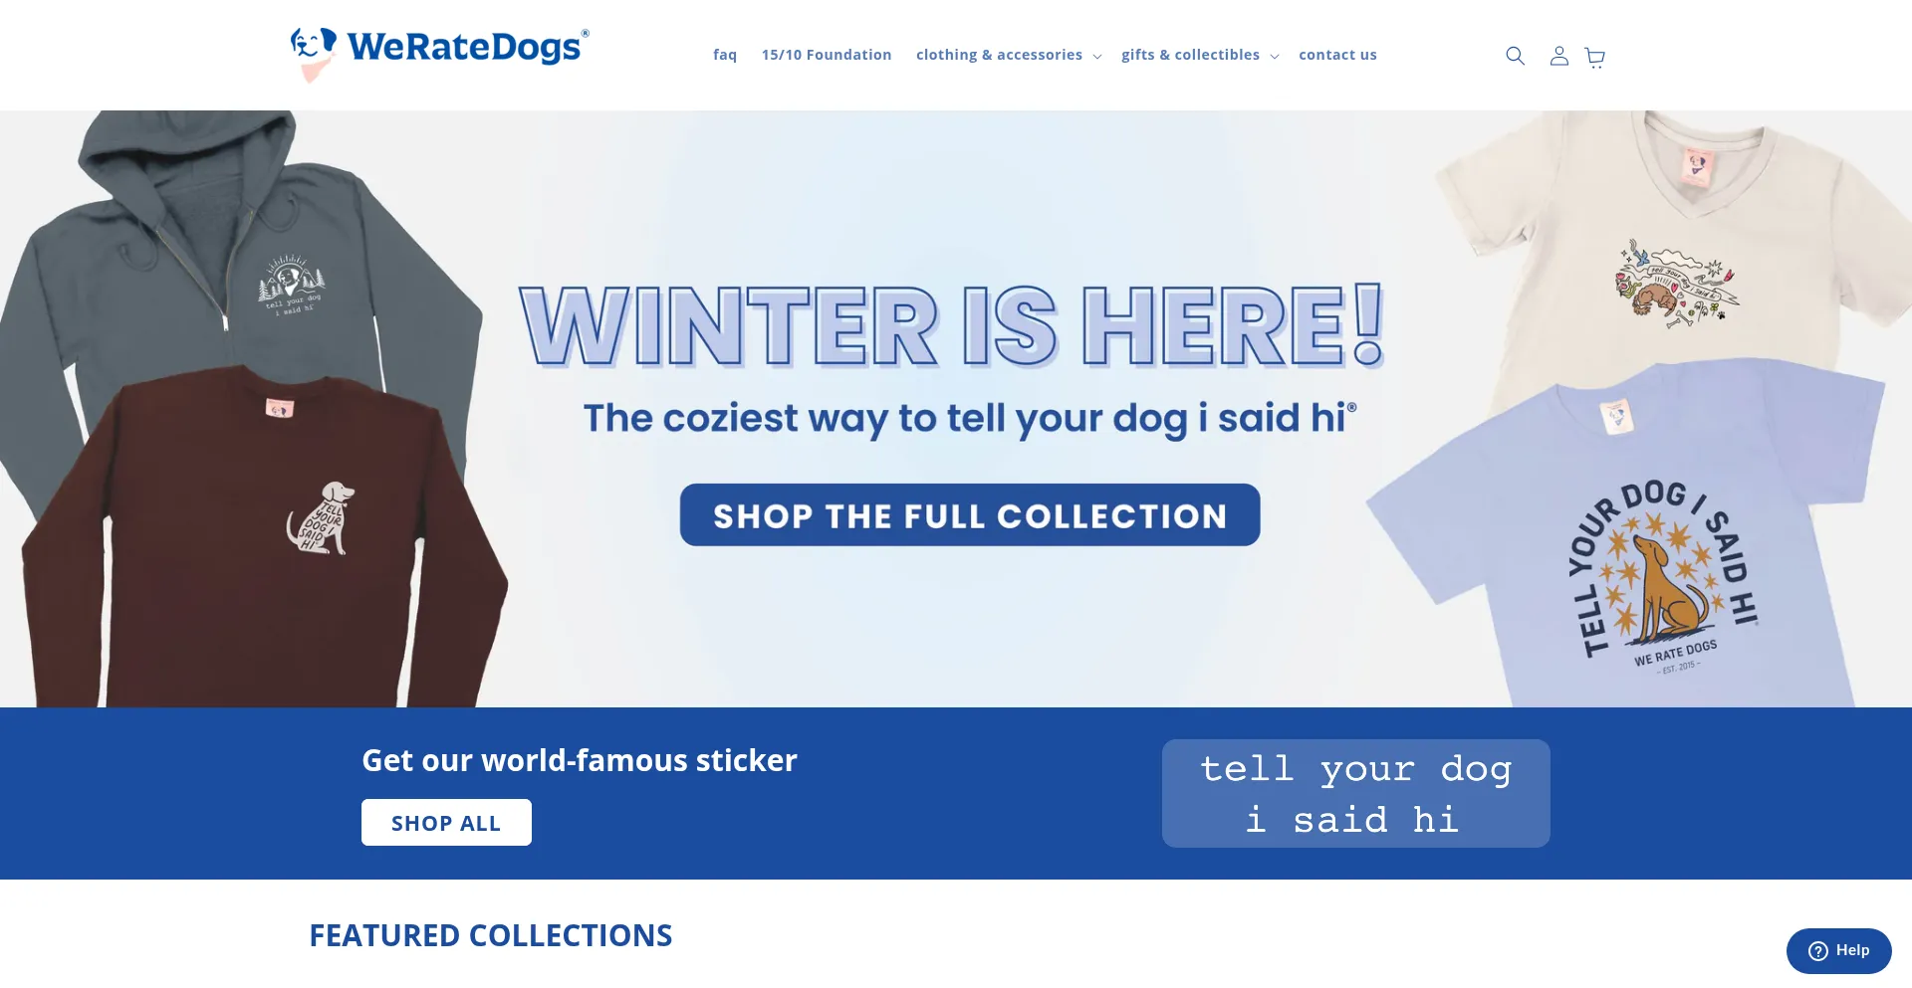Open the 15/10 Foundation link

tap(827, 55)
